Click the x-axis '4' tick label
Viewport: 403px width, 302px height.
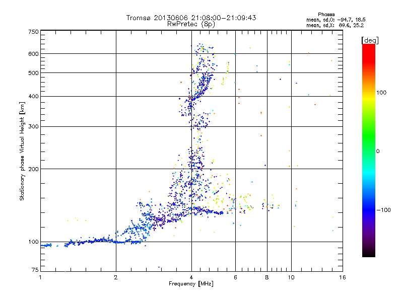coord(191,277)
